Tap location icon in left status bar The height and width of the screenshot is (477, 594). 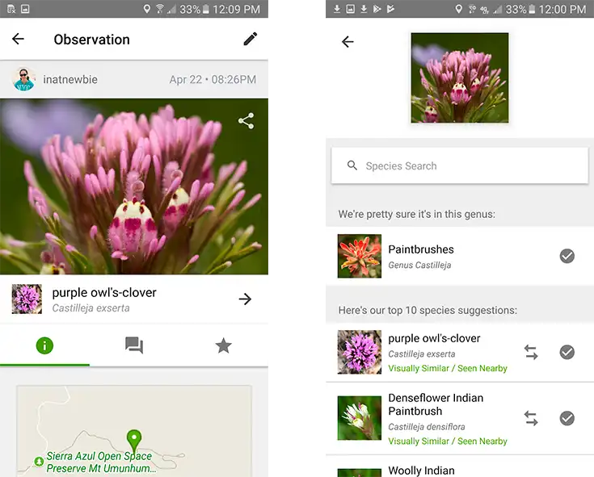pos(146,9)
